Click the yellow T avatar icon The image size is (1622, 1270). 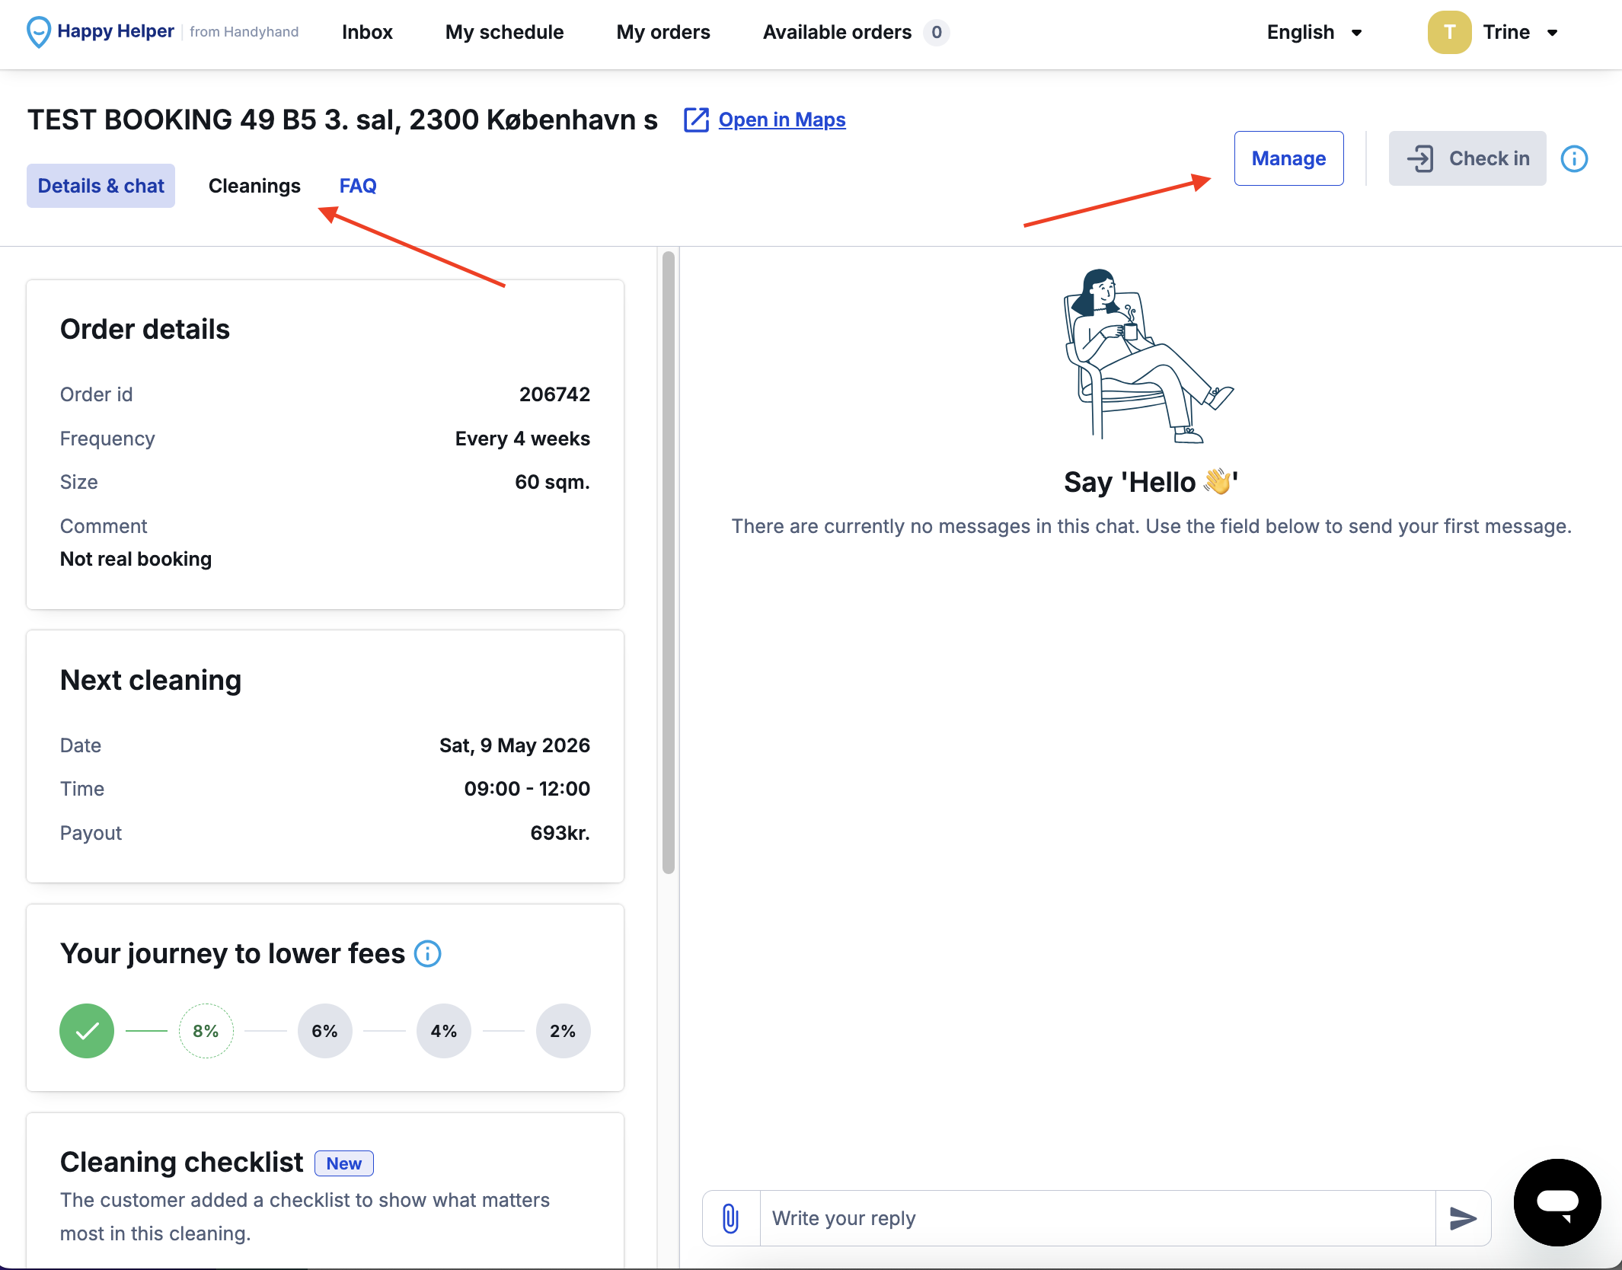click(x=1449, y=32)
